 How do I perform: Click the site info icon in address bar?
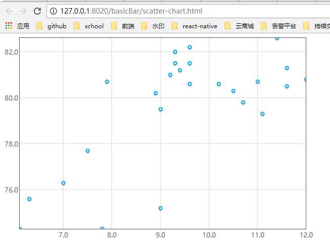click(x=53, y=11)
